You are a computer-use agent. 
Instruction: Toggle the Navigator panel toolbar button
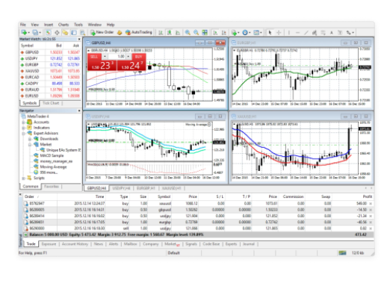point(65,32)
